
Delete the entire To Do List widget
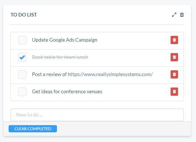pyautogui.click(x=182, y=15)
